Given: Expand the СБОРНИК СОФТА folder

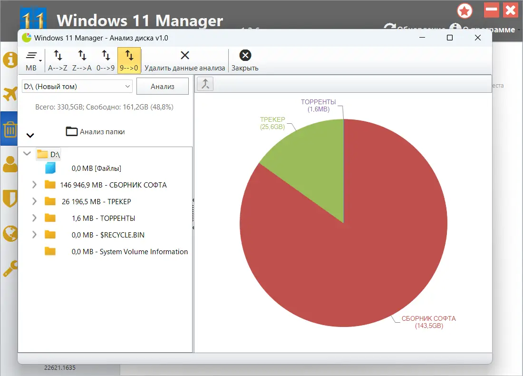Looking at the screenshot, I should point(34,185).
